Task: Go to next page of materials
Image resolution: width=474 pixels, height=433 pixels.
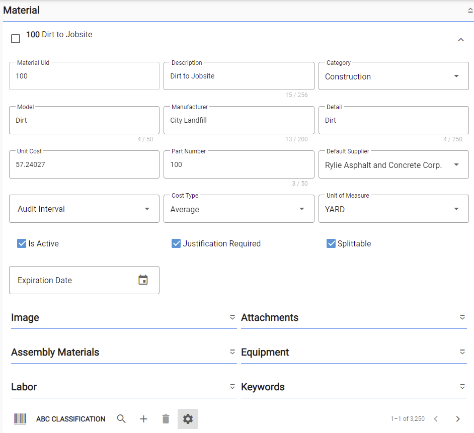Action: 458,419
